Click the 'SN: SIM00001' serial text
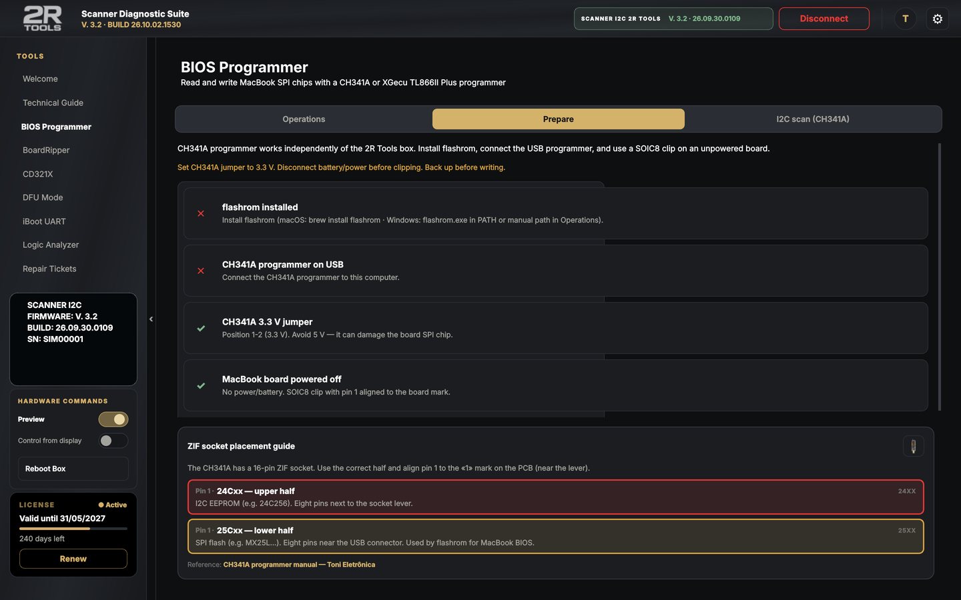The height and width of the screenshot is (600, 961). [x=55, y=339]
